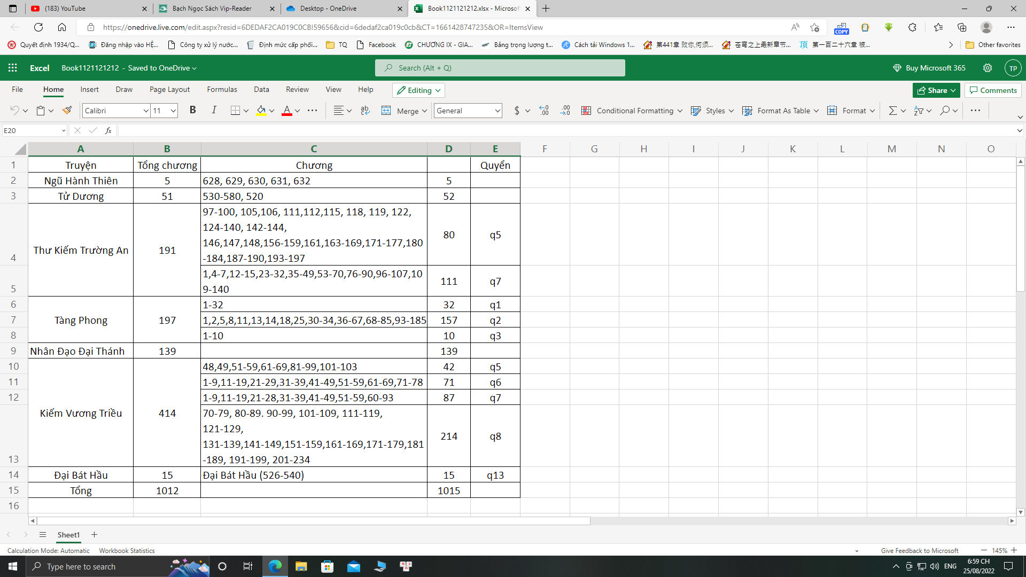This screenshot has height=577, width=1026.
Task: Switch to the Page Layout tab
Action: pyautogui.click(x=169, y=89)
